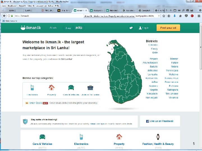Go to the browser home page icon
Image resolution: width=202 pixels, height=151 pixels.
180,16
